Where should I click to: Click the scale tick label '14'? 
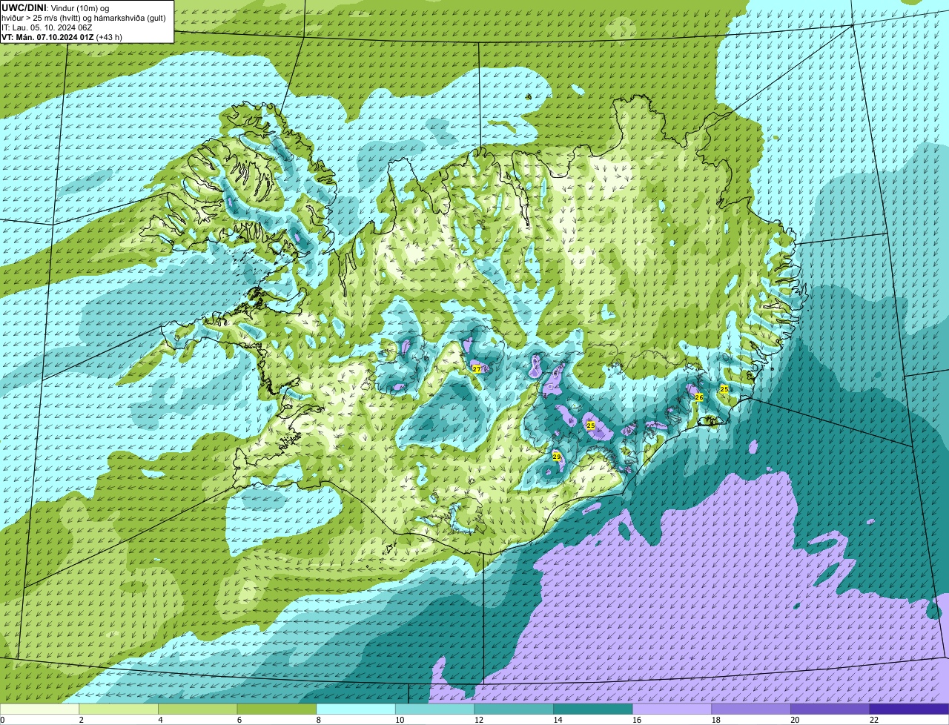pos(558,720)
